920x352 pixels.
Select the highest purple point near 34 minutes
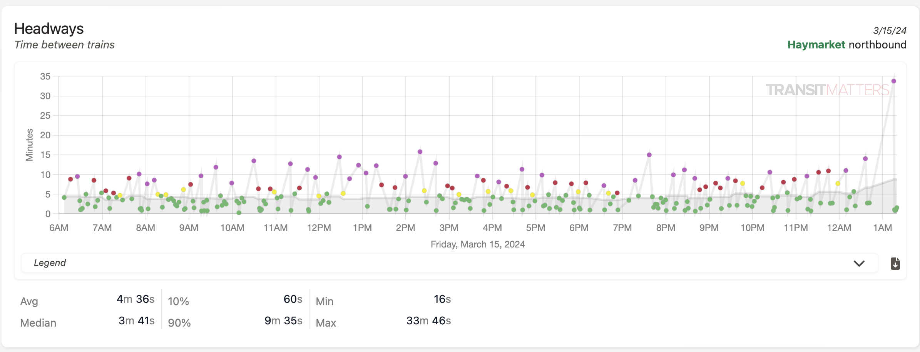tap(893, 81)
